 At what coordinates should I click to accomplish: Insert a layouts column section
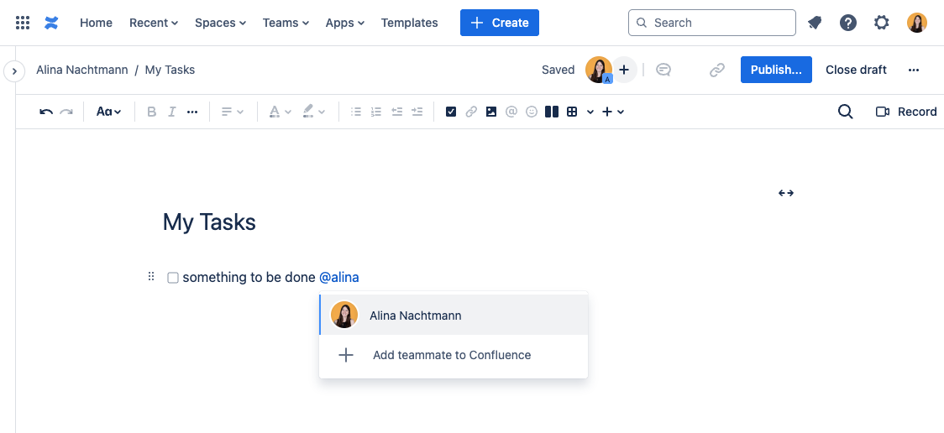coord(552,112)
